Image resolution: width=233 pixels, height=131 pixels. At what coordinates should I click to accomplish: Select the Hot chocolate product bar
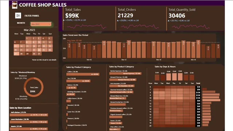[x=122, y=86]
